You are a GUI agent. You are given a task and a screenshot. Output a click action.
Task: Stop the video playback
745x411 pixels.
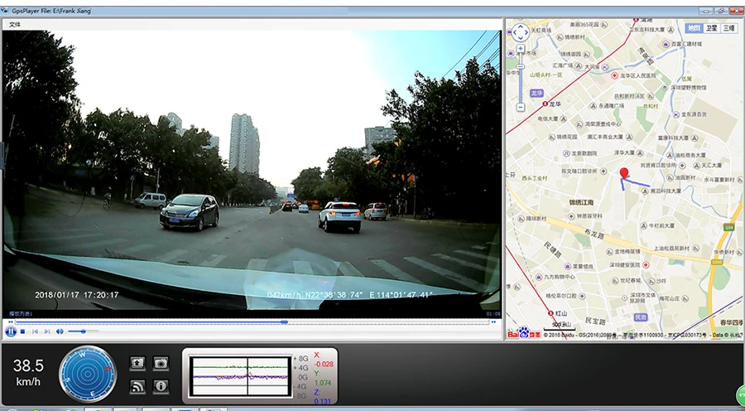(x=22, y=331)
